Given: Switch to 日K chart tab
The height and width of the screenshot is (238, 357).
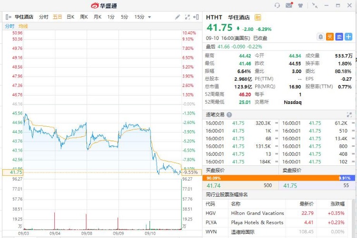Looking at the screenshot, I should click(70, 17).
